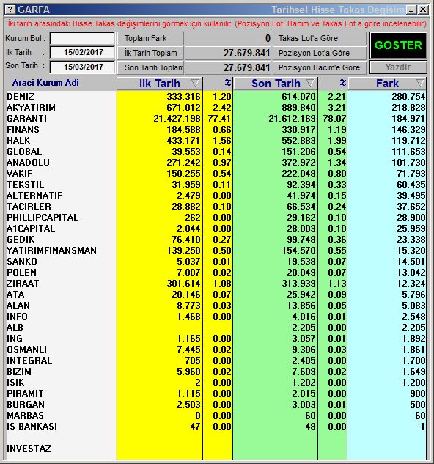Close the GARFA window
434x464 pixels.
[x=423, y=10]
